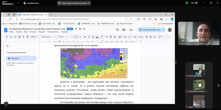The image size is (221, 110).
Task: Open the zoom 100% dropdown
Action: pyautogui.click(x=34, y=37)
